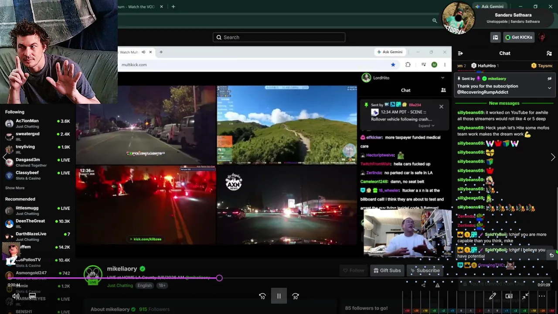Open the mountain trail stream tile
558x314 pixels.
287,125
